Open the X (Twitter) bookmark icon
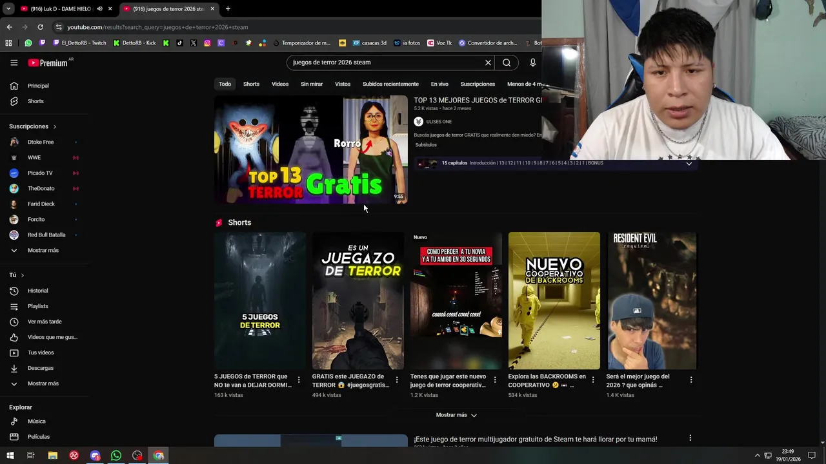 (194, 43)
